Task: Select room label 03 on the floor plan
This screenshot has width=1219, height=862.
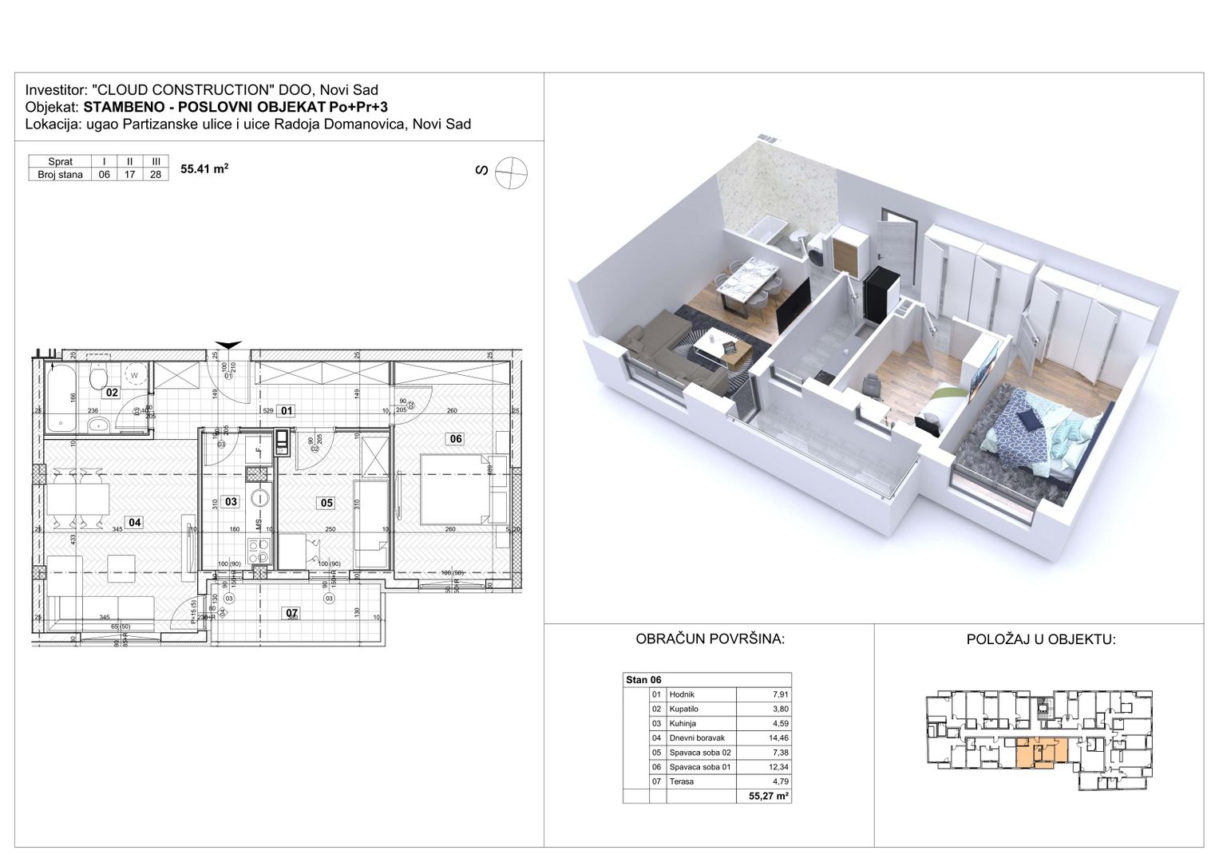Action: point(231,502)
